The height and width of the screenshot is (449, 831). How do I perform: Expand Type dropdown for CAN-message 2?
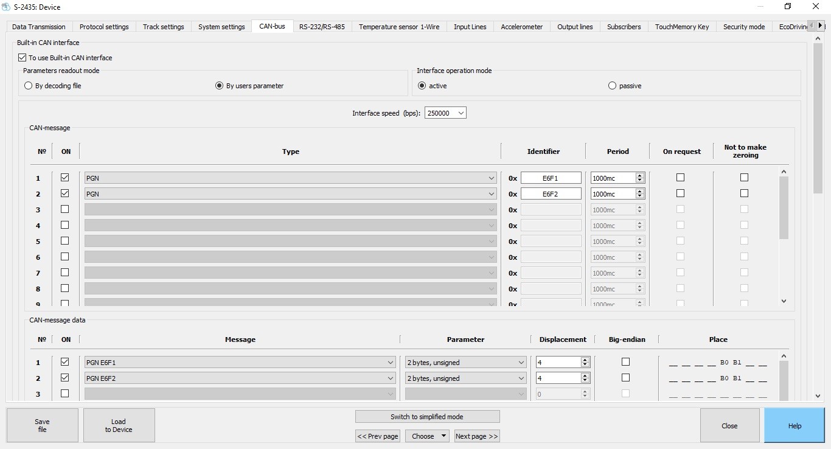click(x=491, y=194)
